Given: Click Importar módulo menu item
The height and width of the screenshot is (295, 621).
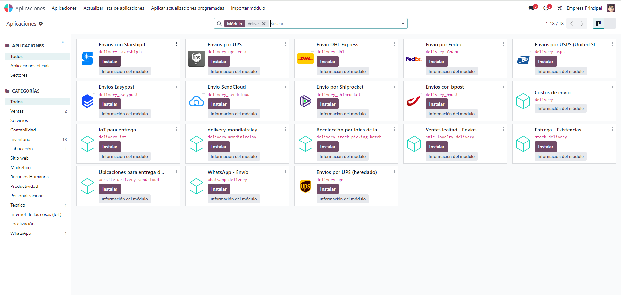Looking at the screenshot, I should 248,8.
